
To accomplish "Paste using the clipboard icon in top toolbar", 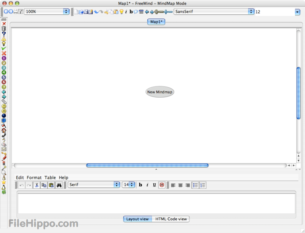I will [116, 12].
